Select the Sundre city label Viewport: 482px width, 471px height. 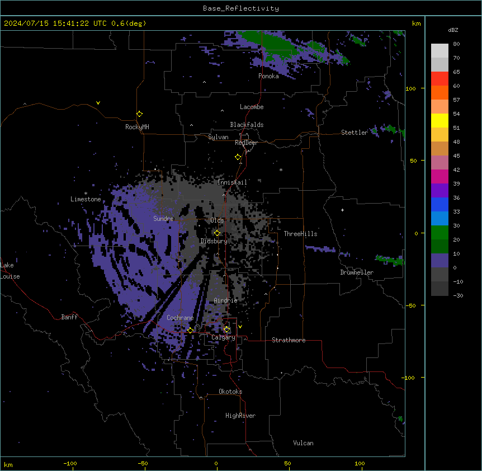point(163,219)
